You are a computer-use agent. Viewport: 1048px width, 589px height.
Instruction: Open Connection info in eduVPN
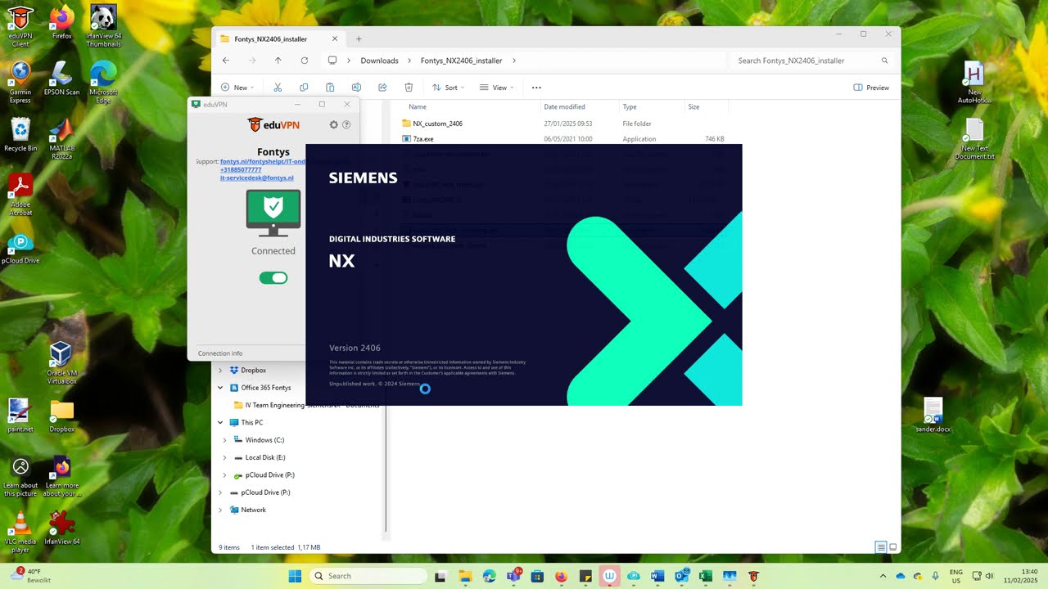coord(220,353)
